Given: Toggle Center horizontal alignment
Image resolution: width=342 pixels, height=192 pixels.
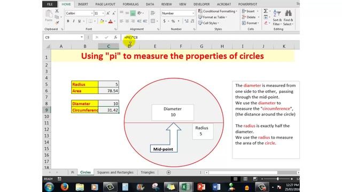Looking at the screenshot, I should pyautogui.click(x=127, y=21).
